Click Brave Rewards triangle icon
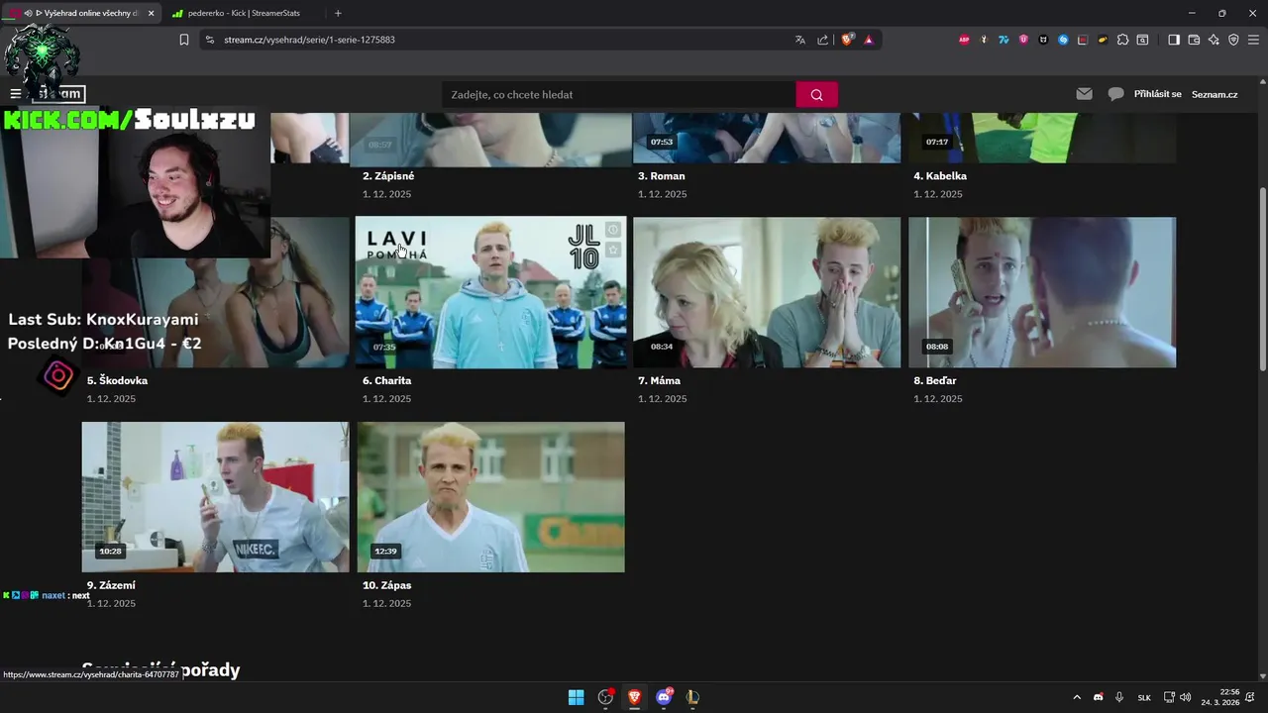 [869, 40]
